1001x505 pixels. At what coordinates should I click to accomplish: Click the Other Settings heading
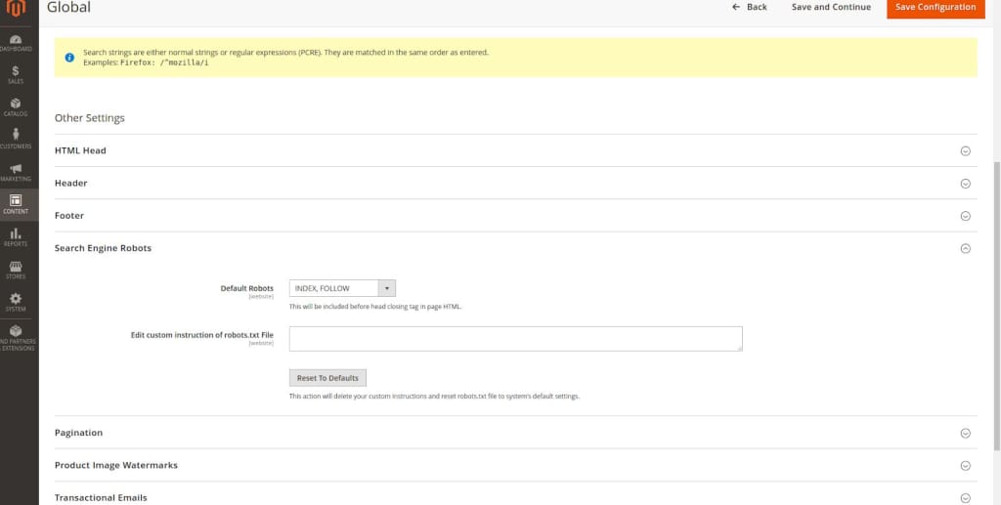coord(89,118)
